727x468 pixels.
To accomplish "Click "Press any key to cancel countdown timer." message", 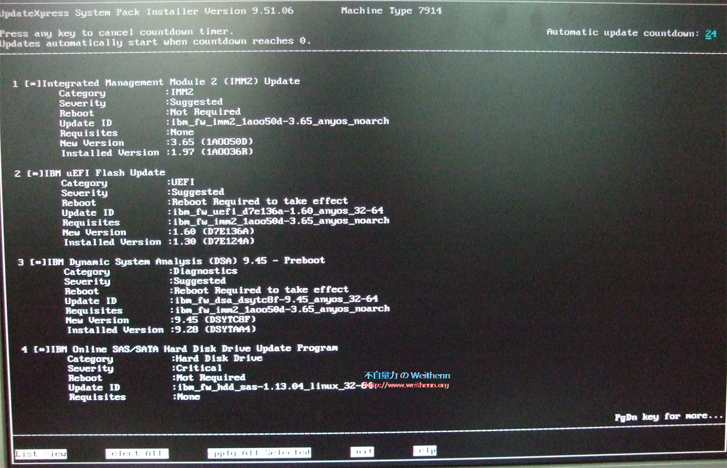I will tap(117, 33).
